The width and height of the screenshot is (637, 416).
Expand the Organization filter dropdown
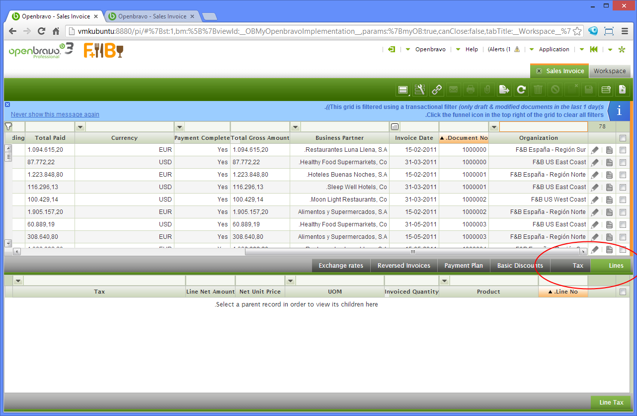(494, 127)
